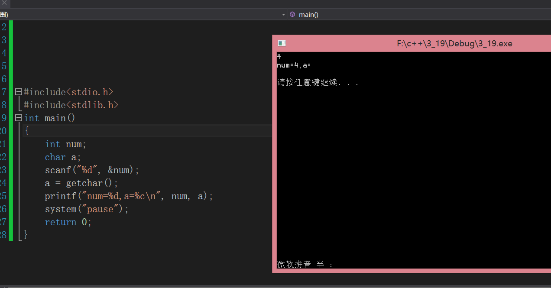The height and width of the screenshot is (288, 551).
Task: Toggle the 半 half-width mode on IME bar
Action: coord(320,264)
